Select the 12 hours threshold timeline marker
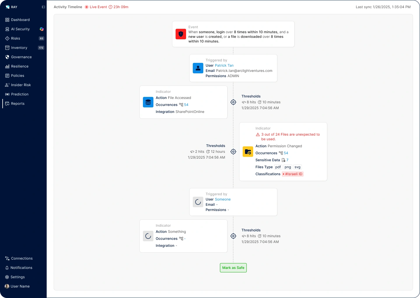 pos(233,152)
